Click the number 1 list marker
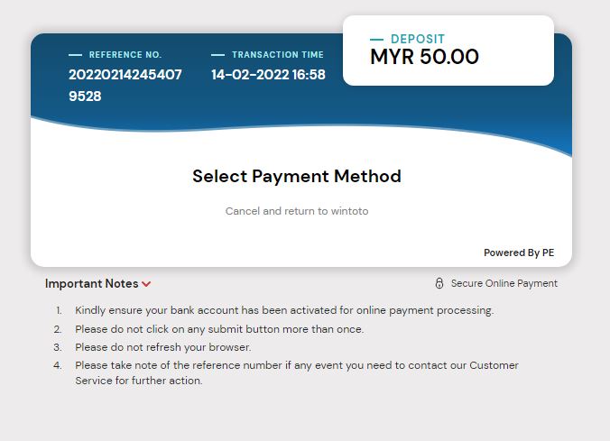This screenshot has height=441, width=610. click(59, 310)
